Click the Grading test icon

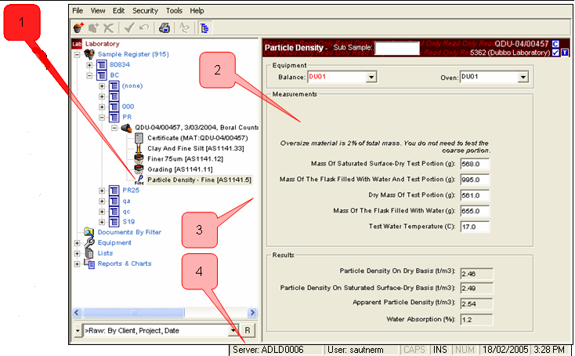[139, 169]
